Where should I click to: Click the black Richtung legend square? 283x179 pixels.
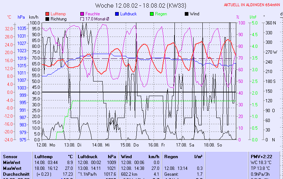pyautogui.click(x=48, y=19)
